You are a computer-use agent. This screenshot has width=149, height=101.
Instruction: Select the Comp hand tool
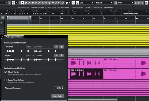(x=49, y=3)
